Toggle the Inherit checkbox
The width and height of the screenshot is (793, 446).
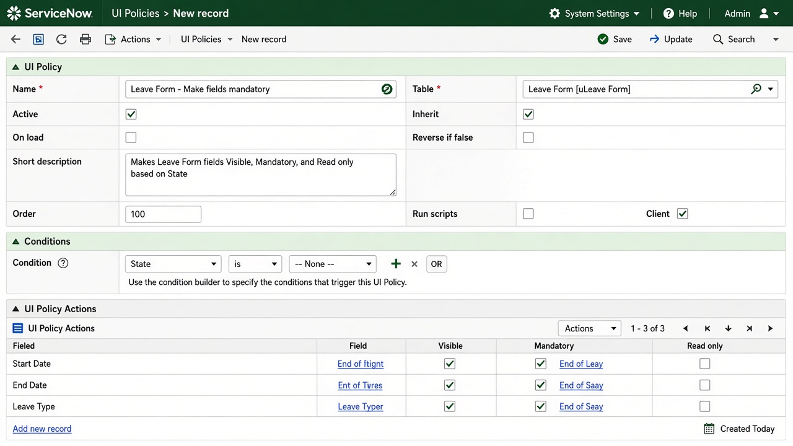click(528, 114)
